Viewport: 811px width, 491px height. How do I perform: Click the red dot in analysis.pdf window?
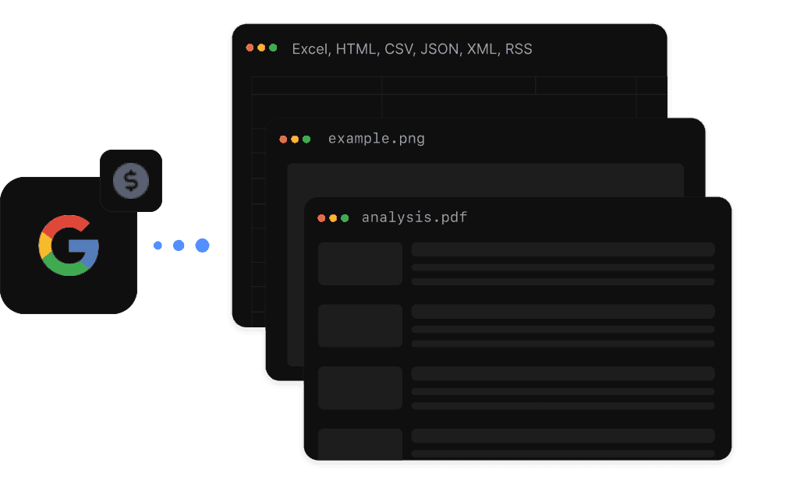pos(321,218)
